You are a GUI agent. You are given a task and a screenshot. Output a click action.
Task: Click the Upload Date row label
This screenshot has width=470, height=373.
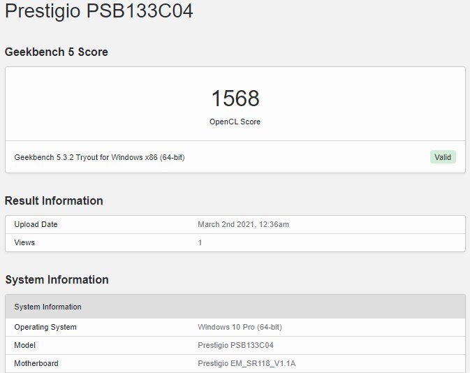tap(36, 224)
